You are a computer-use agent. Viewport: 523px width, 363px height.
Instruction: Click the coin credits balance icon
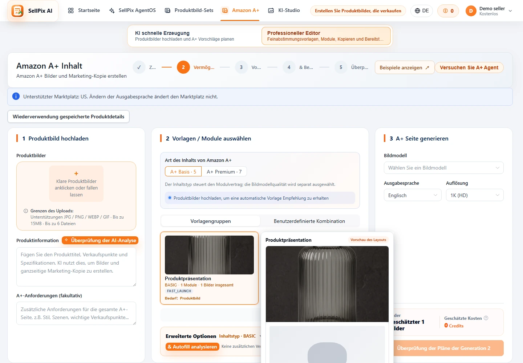(x=445, y=11)
